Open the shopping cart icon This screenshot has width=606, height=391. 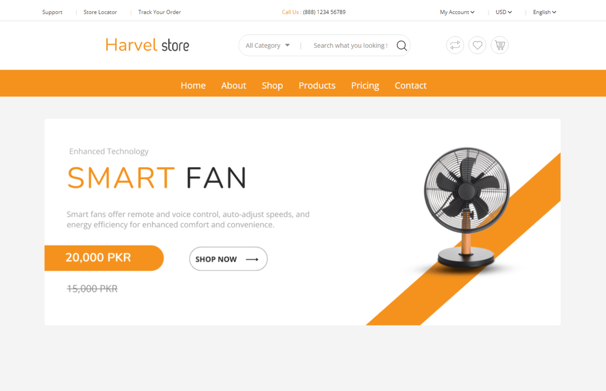coord(499,45)
